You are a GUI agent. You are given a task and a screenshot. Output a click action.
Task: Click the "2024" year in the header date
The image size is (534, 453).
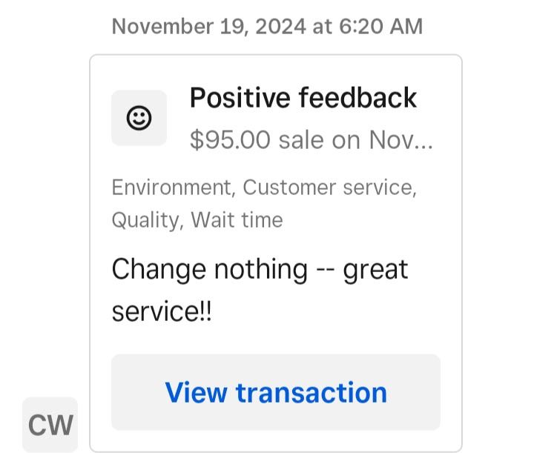click(280, 27)
